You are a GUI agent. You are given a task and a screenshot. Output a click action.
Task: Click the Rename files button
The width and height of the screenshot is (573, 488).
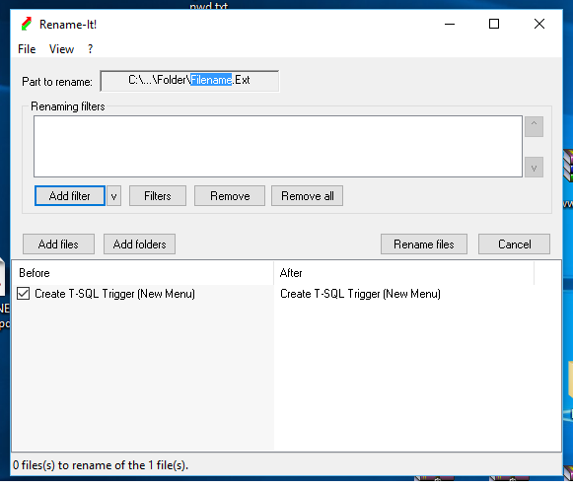[424, 244]
